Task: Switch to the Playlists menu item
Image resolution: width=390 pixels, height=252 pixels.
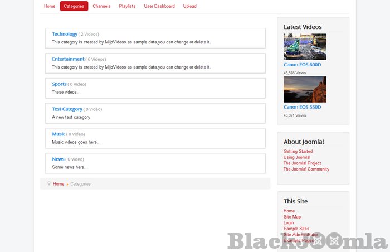Action: click(x=127, y=6)
